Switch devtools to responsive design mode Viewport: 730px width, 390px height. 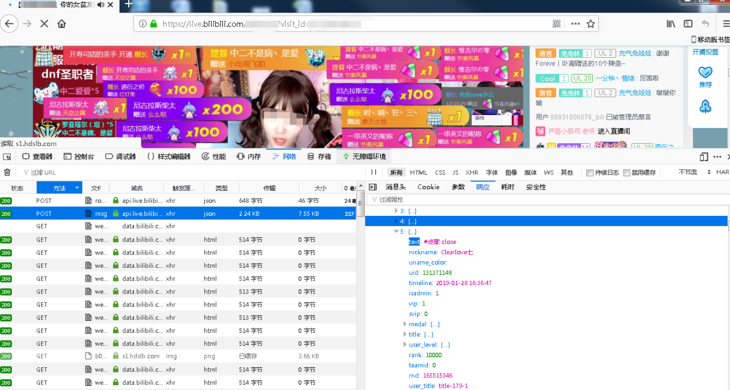click(x=704, y=157)
